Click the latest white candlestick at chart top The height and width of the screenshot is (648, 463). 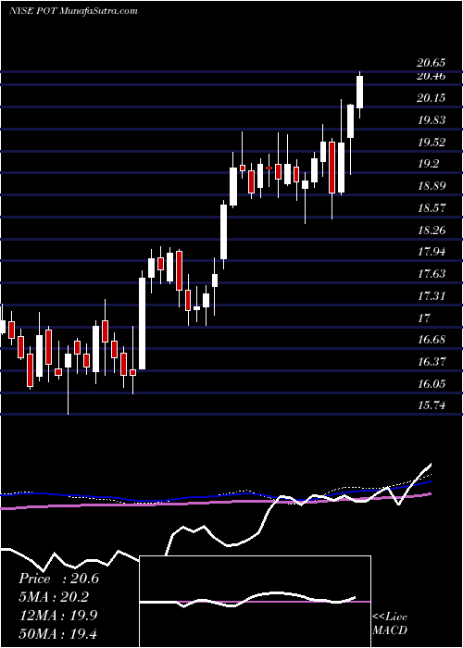click(x=359, y=93)
